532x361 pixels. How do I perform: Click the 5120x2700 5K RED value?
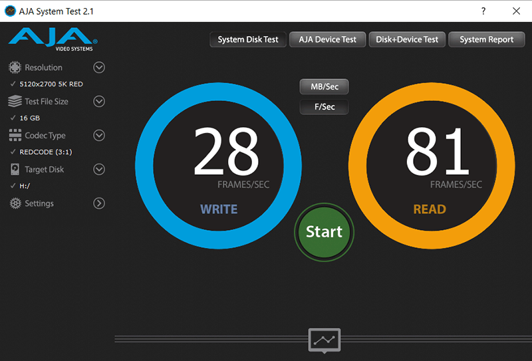[51, 84]
